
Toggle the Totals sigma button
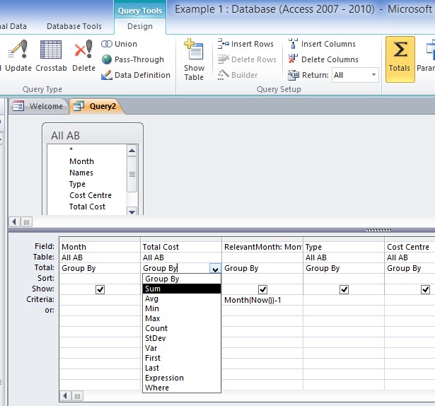click(x=400, y=59)
